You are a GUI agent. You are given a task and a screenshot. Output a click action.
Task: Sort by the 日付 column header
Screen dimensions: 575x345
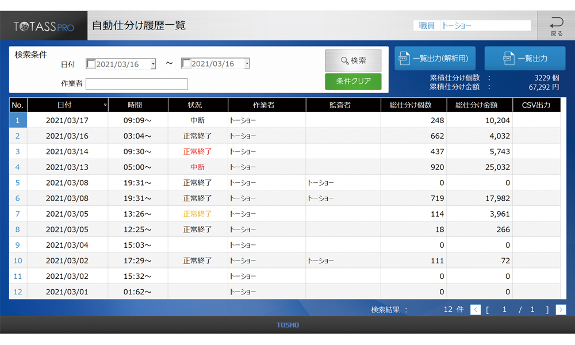[67, 105]
